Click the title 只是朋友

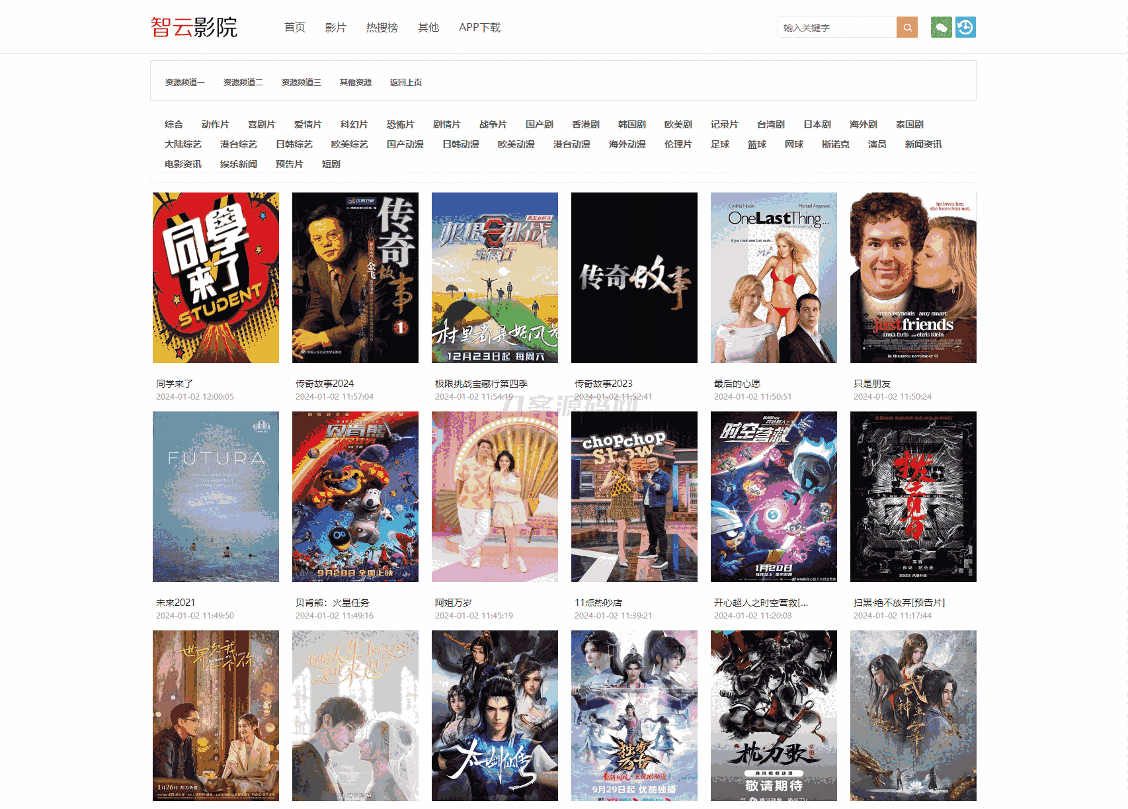872,384
